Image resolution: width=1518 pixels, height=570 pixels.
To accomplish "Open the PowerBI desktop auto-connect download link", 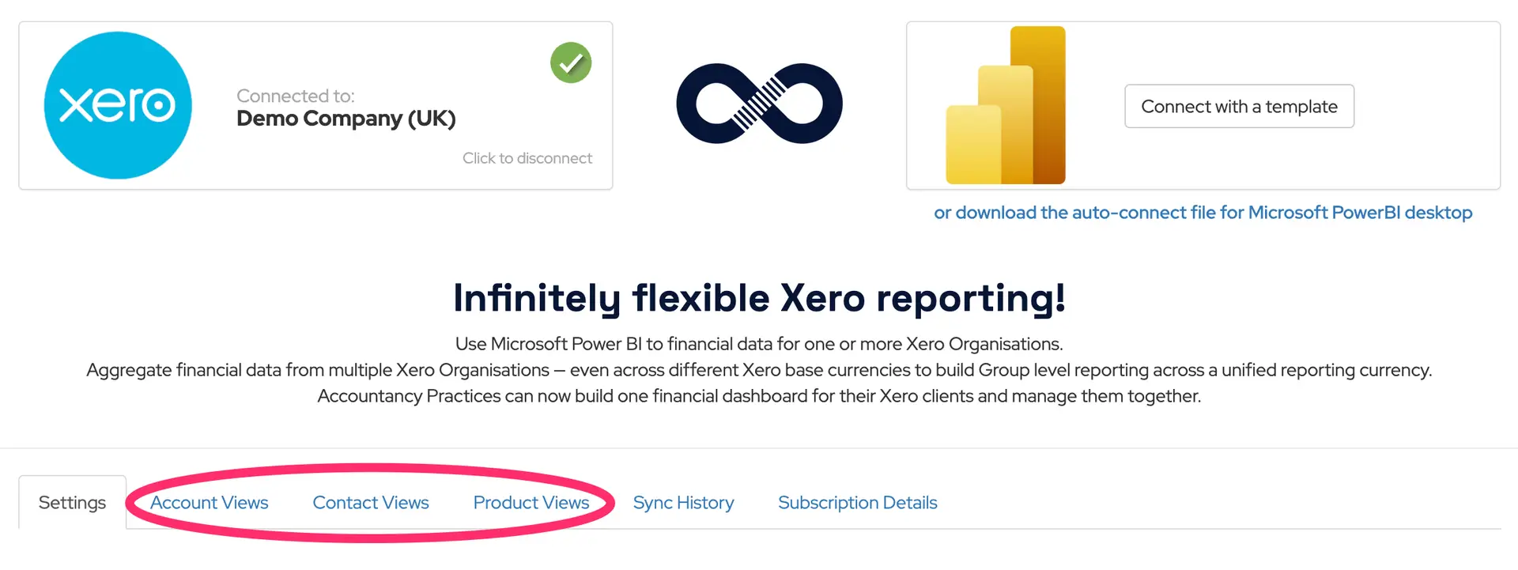I will [x=1203, y=213].
